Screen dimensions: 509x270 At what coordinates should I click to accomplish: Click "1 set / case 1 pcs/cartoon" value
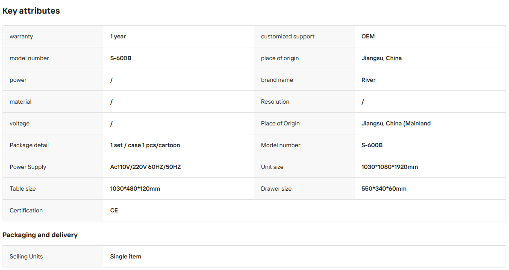145,145
